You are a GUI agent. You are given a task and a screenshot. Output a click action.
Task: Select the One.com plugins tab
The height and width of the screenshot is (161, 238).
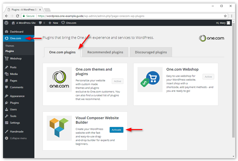62,52
